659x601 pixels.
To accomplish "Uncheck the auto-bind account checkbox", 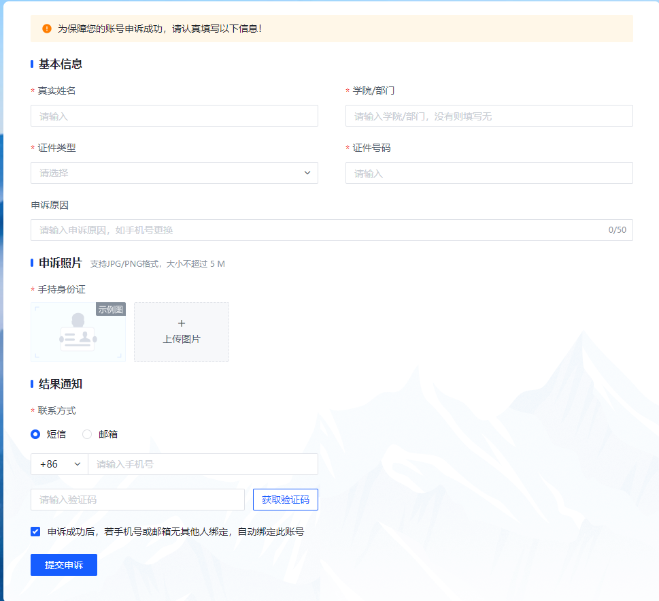I will [x=35, y=532].
